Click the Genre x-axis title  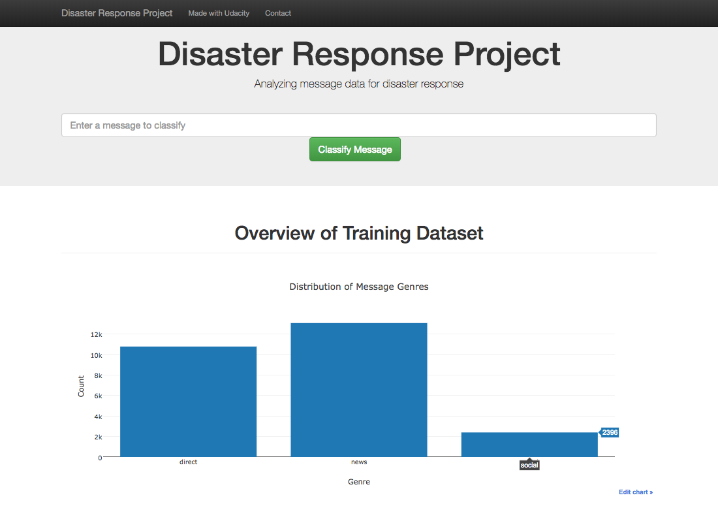(x=358, y=482)
